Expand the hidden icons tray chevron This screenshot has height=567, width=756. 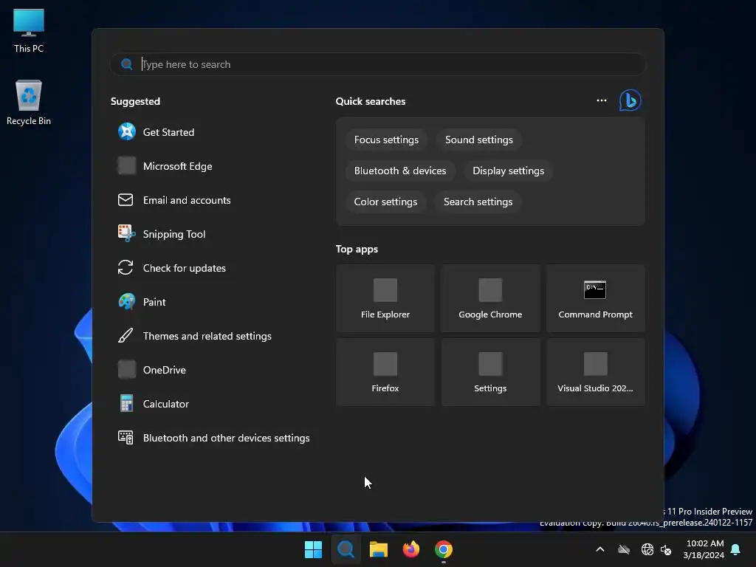(600, 549)
